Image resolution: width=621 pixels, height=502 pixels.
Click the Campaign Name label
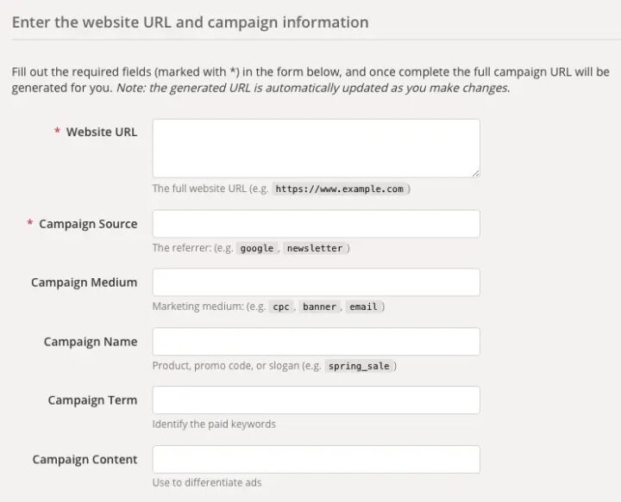click(91, 342)
